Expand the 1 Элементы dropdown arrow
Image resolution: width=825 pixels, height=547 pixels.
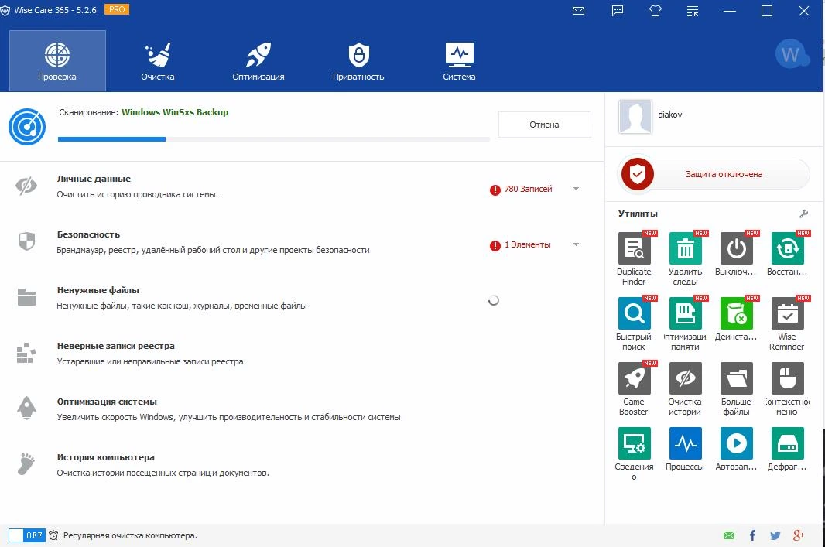click(x=576, y=244)
